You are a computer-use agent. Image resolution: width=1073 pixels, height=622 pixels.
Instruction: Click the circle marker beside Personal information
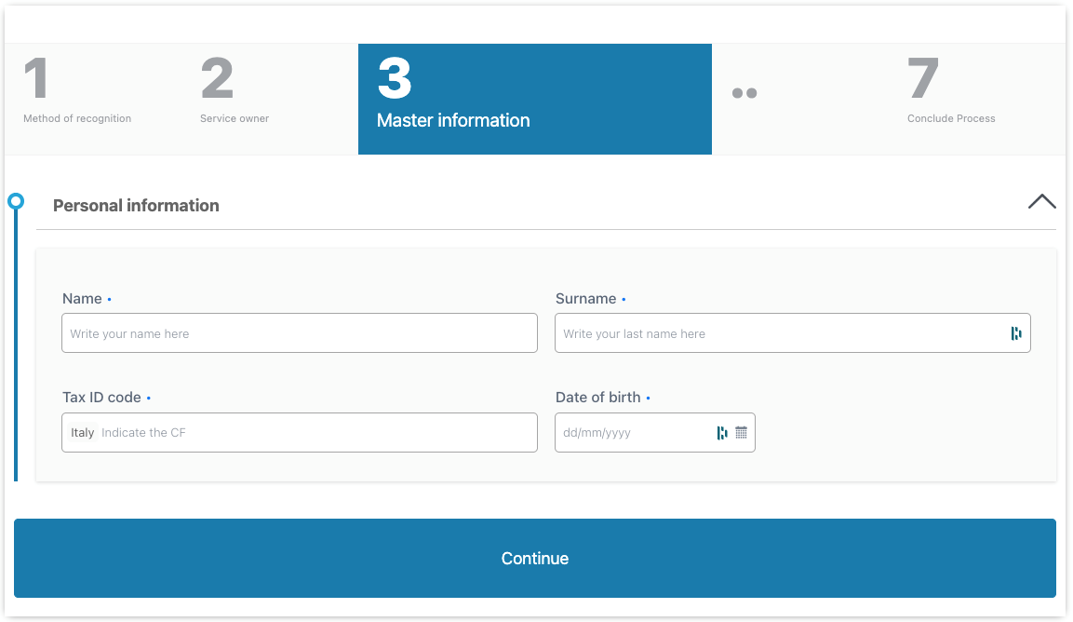pos(16,201)
